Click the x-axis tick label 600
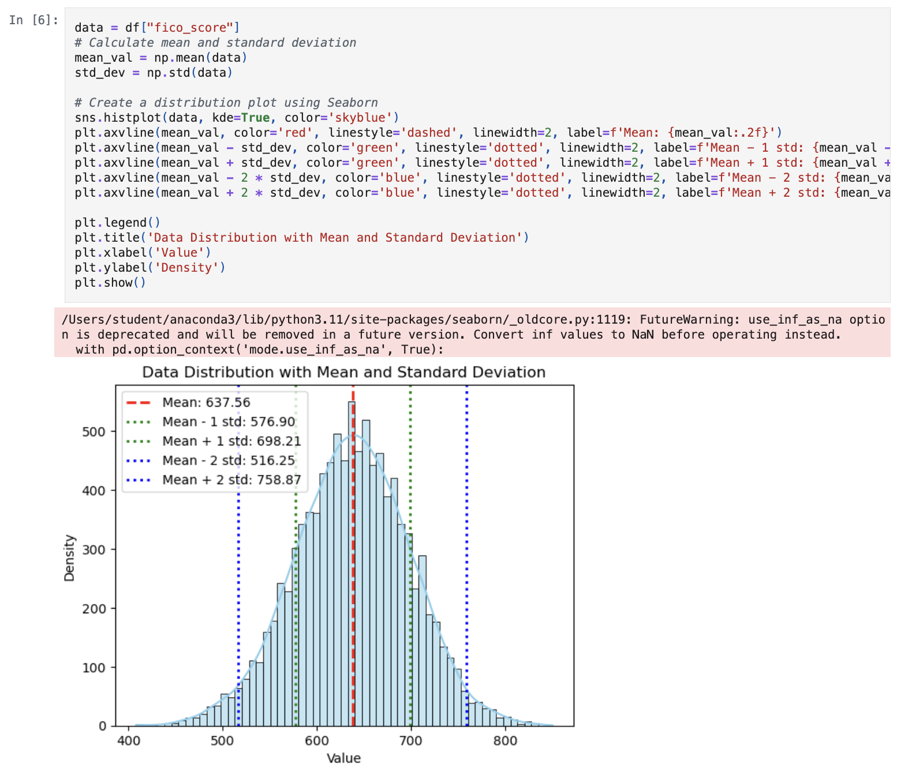This screenshot has width=897, height=773. coord(317,741)
